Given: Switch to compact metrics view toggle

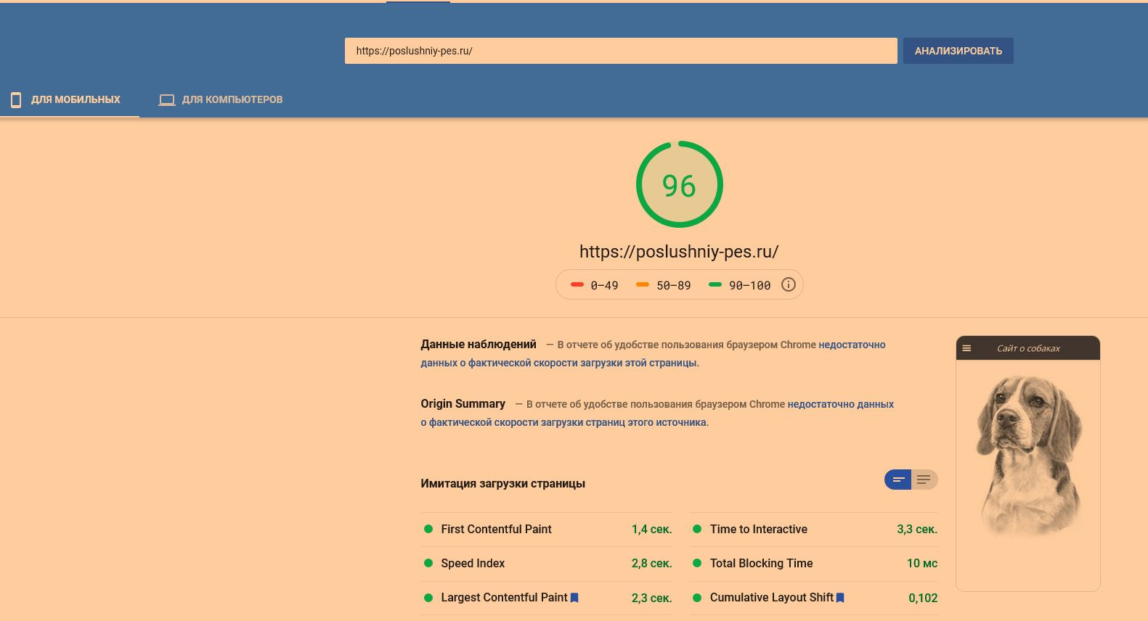Looking at the screenshot, I should click(x=897, y=480).
